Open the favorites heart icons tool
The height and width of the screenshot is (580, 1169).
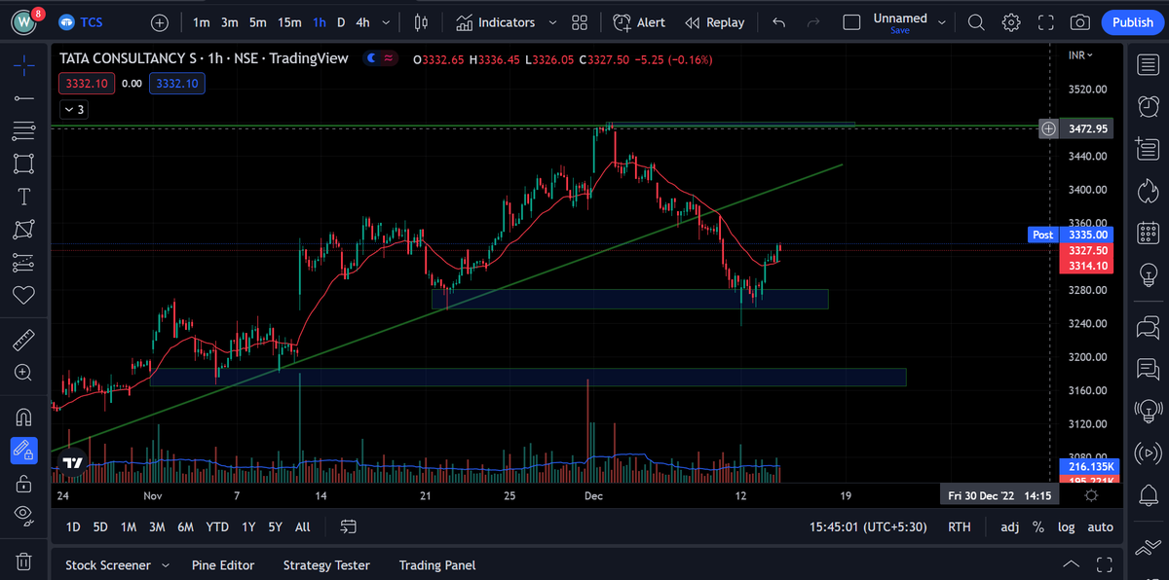click(24, 295)
